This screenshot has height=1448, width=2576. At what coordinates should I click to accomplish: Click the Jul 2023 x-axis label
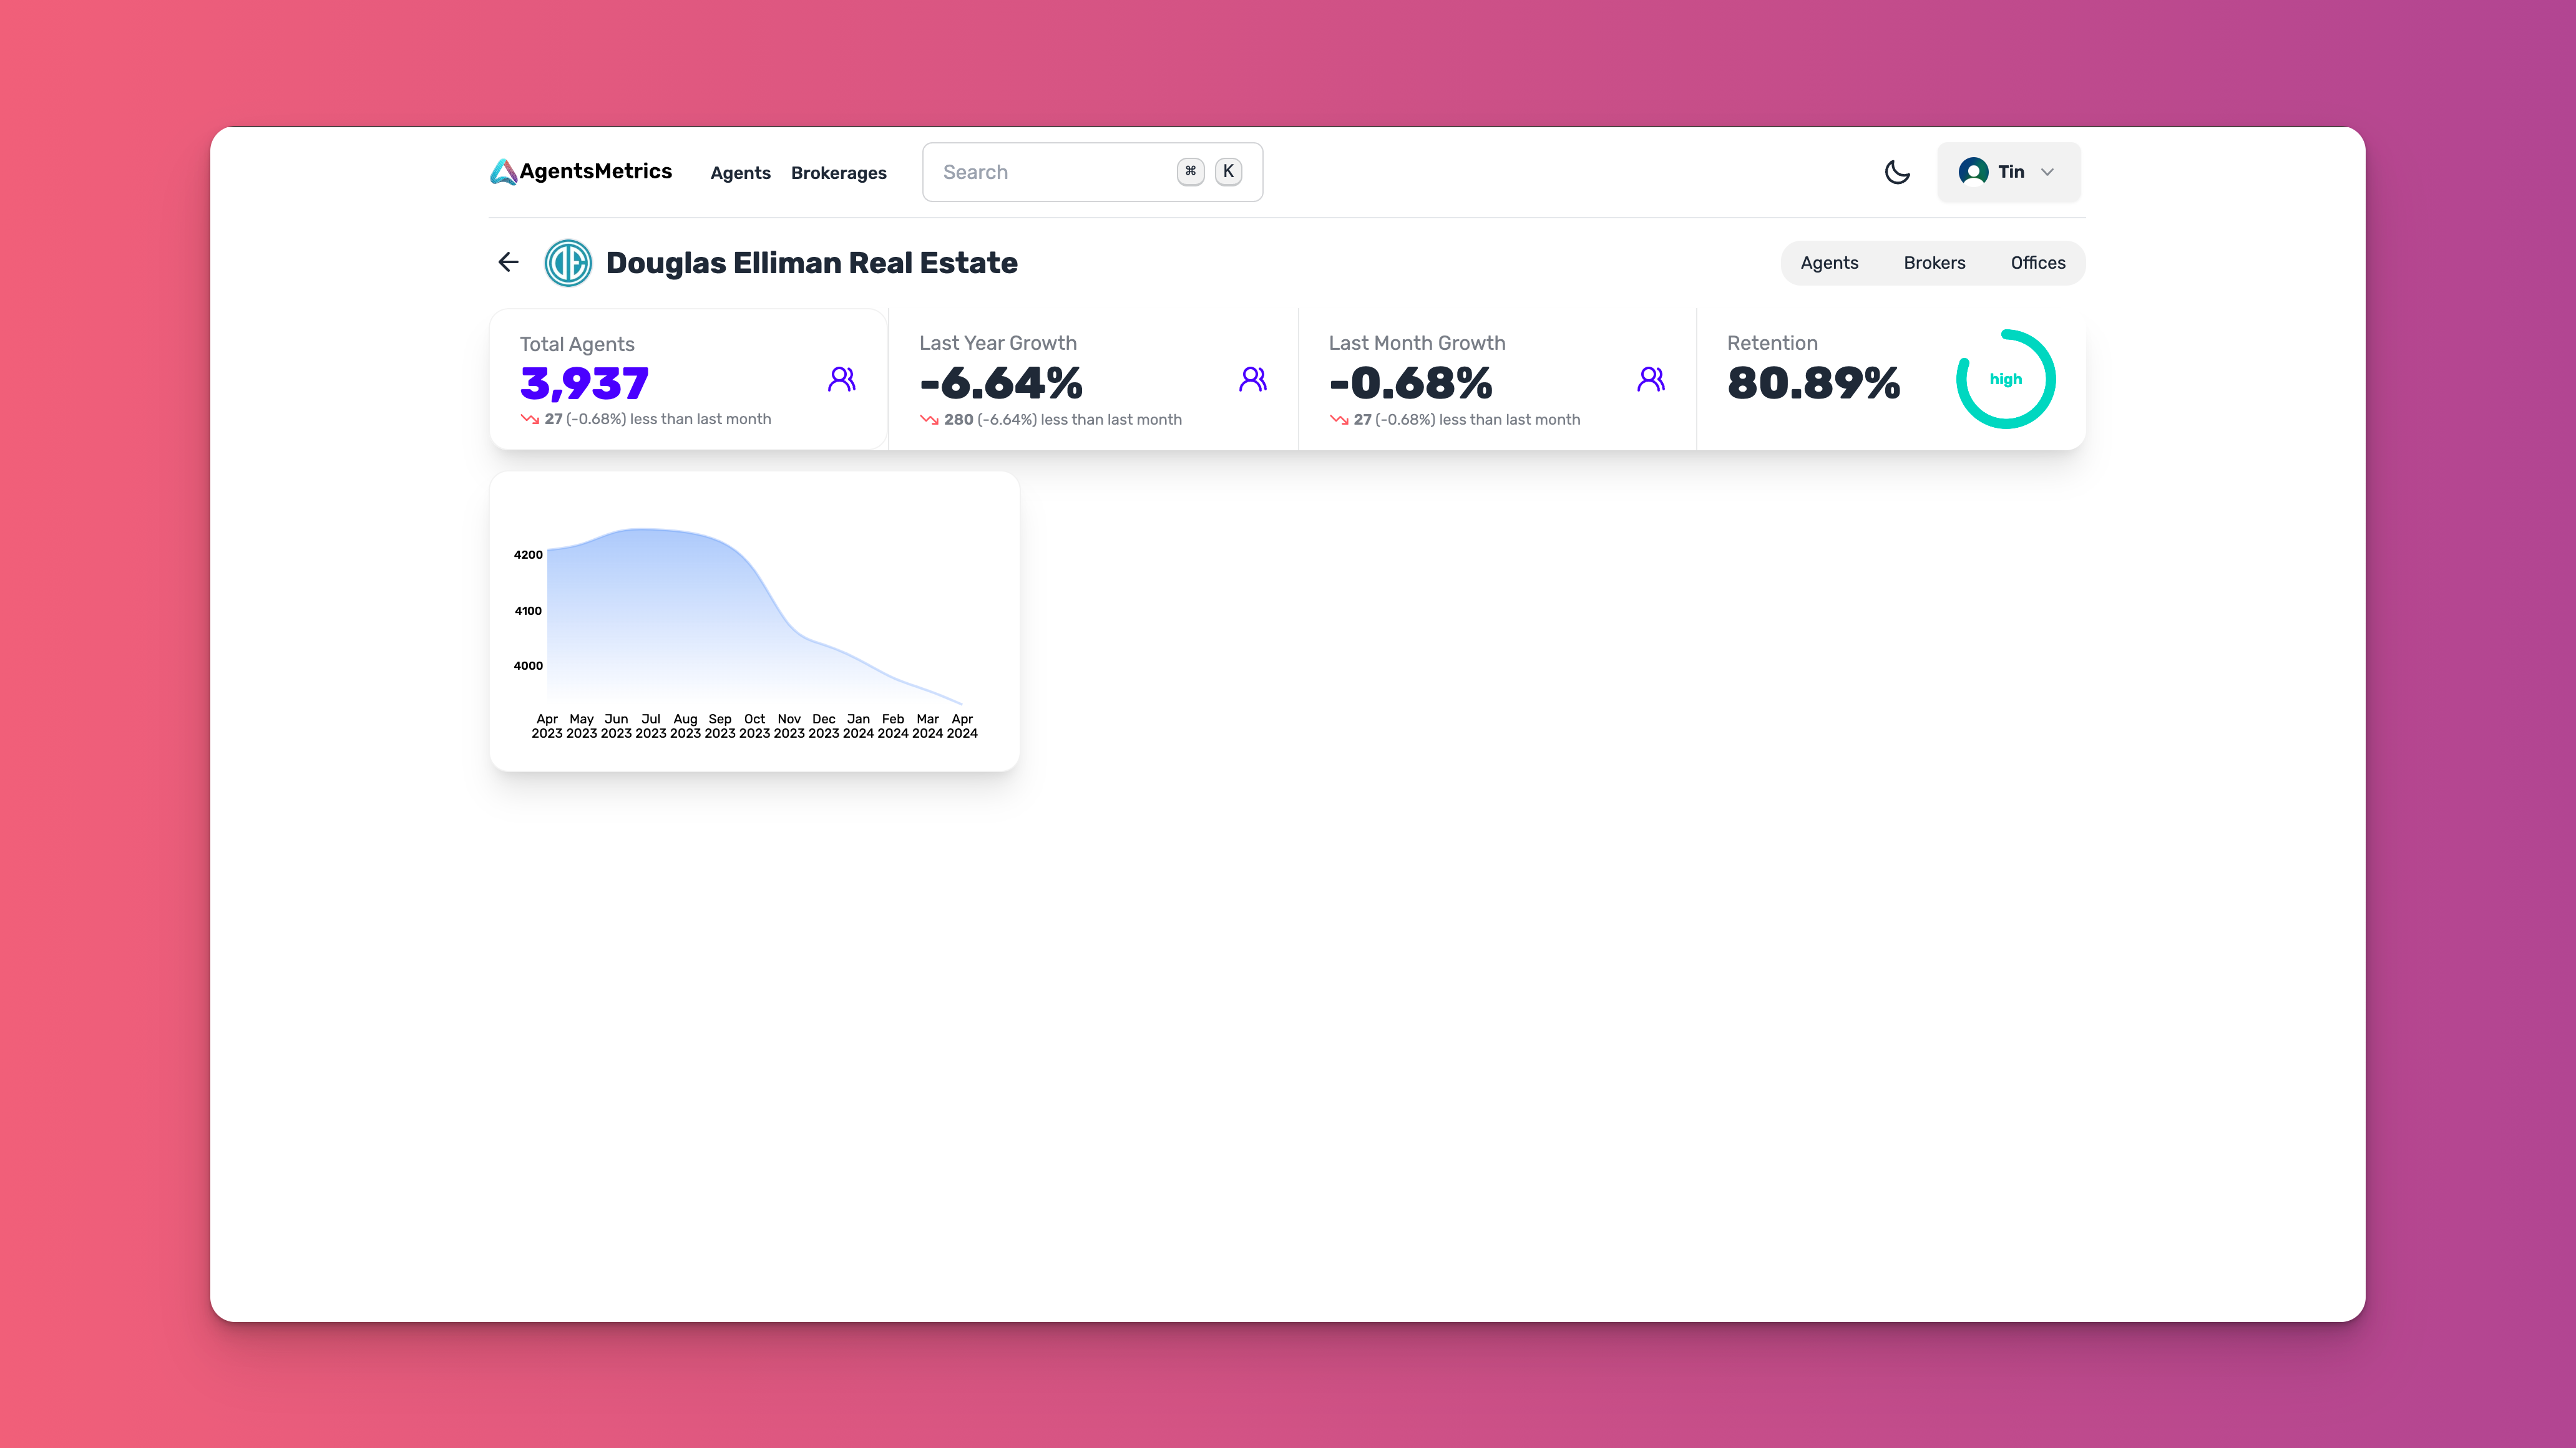[651, 725]
